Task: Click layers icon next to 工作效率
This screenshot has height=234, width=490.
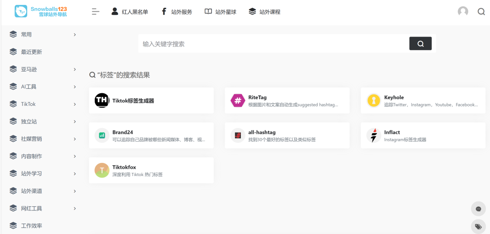Action: coord(13,225)
